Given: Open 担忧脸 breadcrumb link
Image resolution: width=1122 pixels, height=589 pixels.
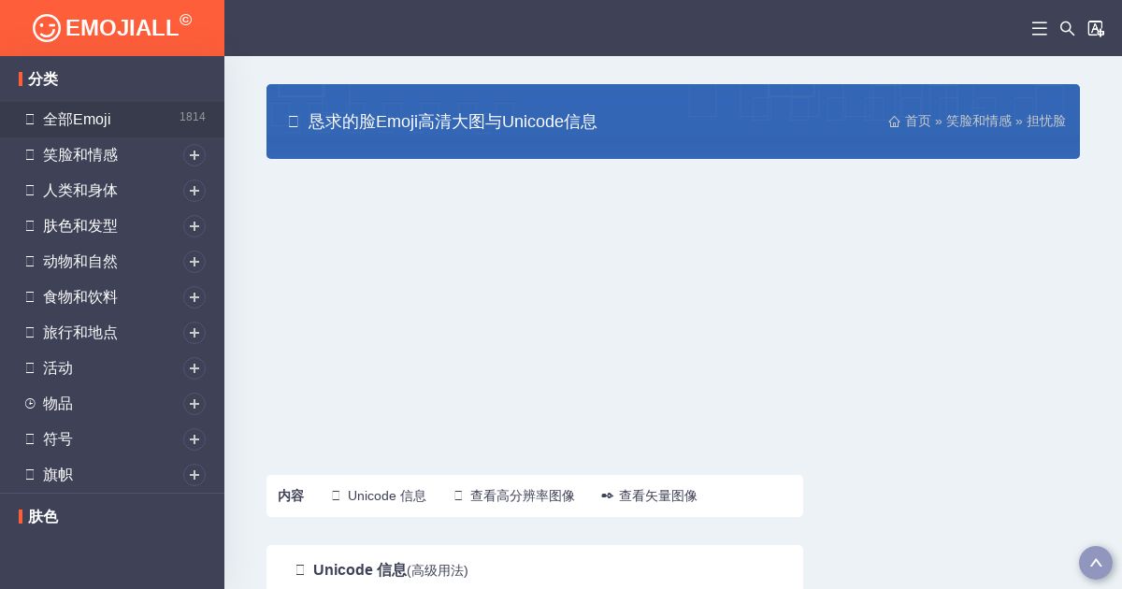Looking at the screenshot, I should 1046,122.
